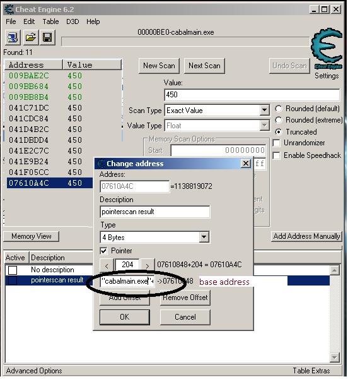Click scroll down arrow in address table
This screenshot has width=348, height=379.
[x=335, y=357]
